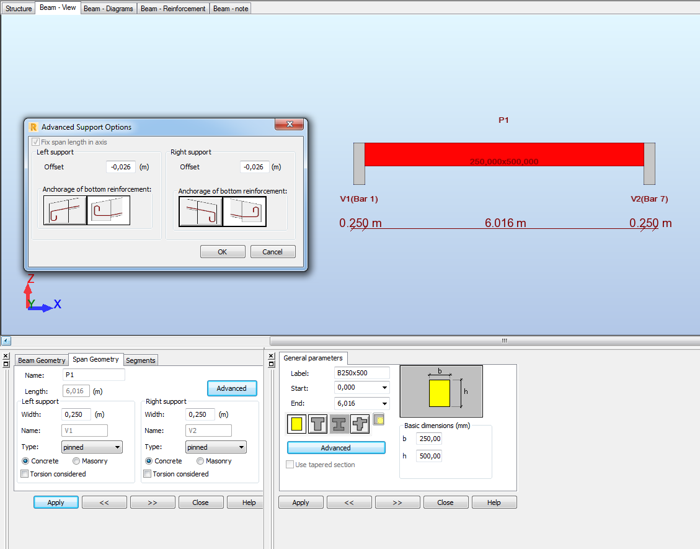The image size is (700, 549).
Task: Click the left support Offset input field
Action: [120, 166]
